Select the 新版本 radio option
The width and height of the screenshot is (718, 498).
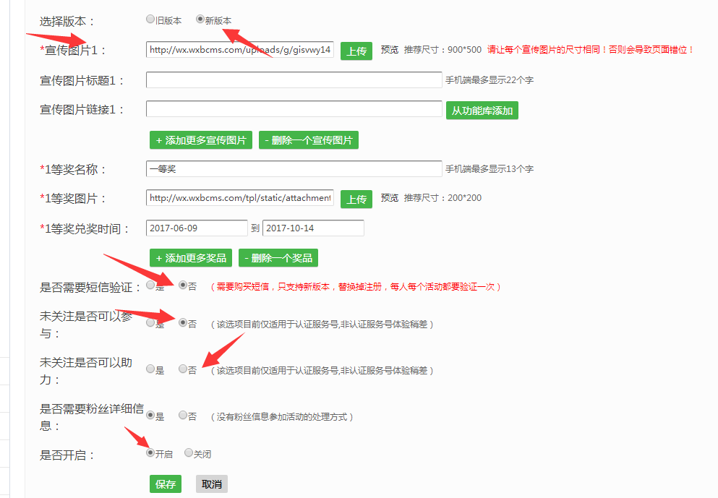pos(200,20)
